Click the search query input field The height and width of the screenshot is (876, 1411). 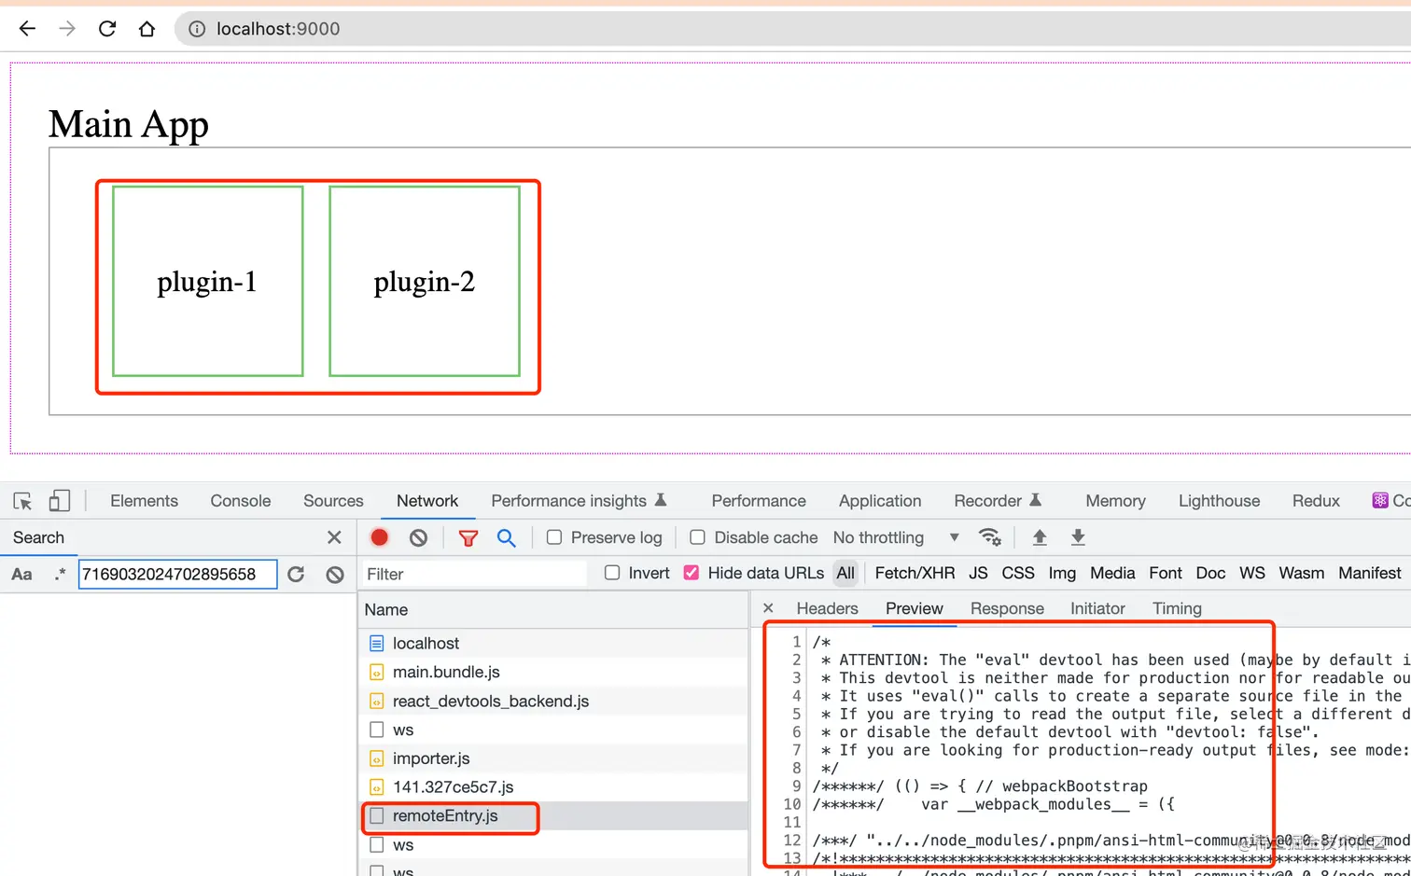[x=177, y=575]
